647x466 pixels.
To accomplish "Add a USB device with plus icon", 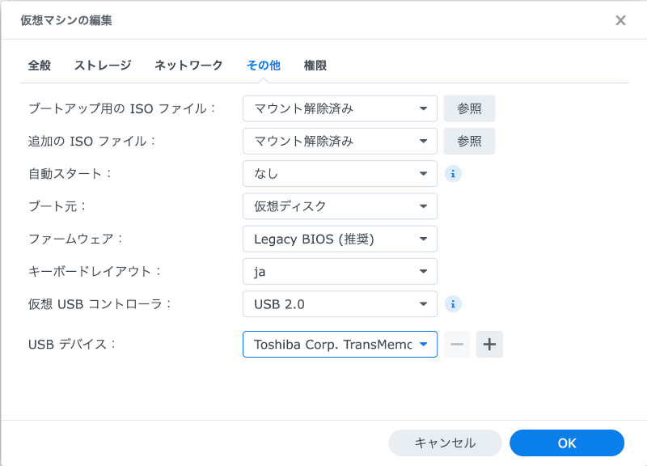I will click(x=489, y=344).
